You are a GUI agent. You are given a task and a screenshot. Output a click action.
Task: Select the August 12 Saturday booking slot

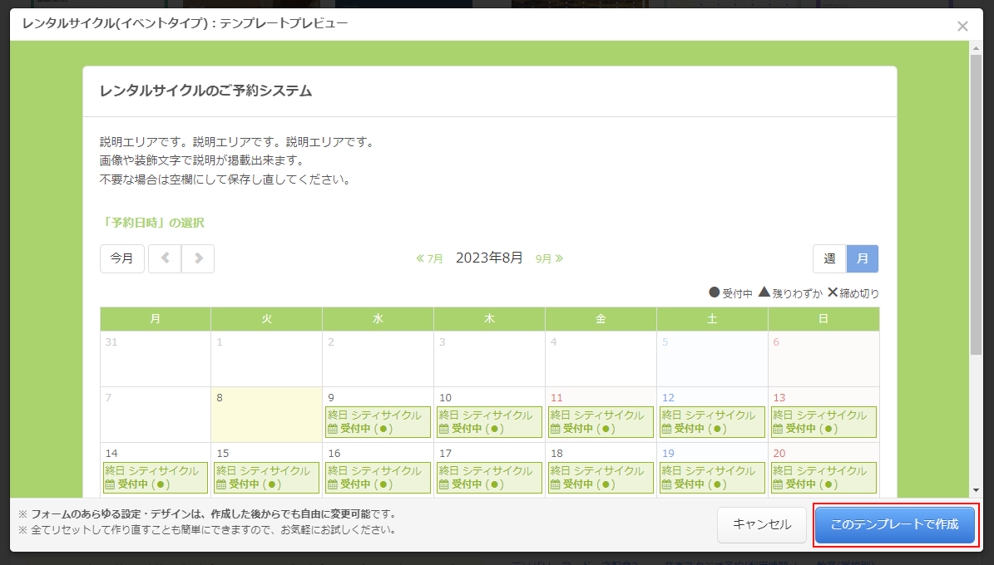point(712,421)
